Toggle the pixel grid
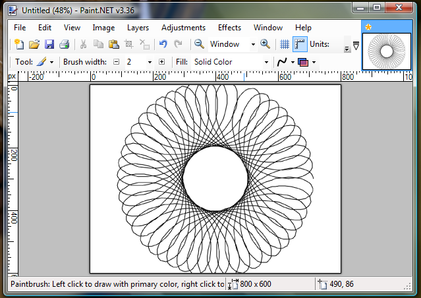Screen dimensions: 421x298 click(285, 44)
